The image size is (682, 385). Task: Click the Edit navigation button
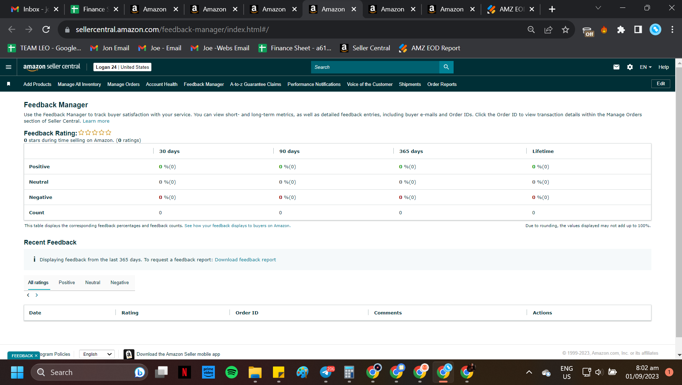coord(661,83)
